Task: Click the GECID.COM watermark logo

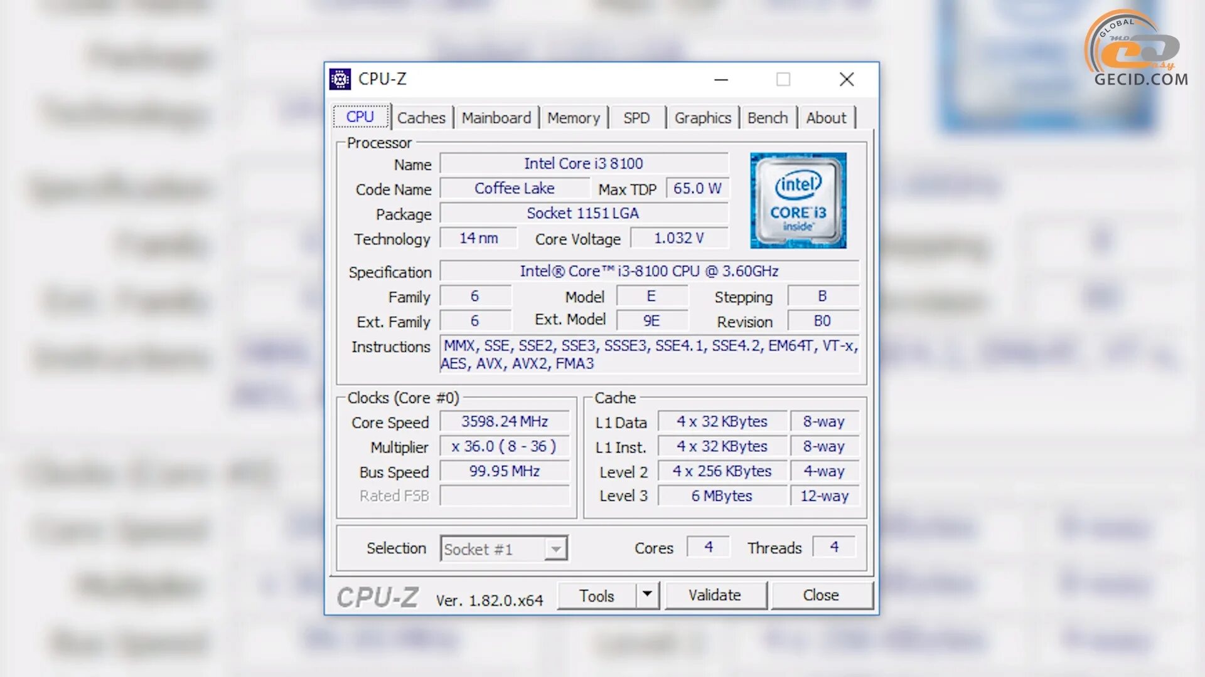Action: click(1137, 49)
